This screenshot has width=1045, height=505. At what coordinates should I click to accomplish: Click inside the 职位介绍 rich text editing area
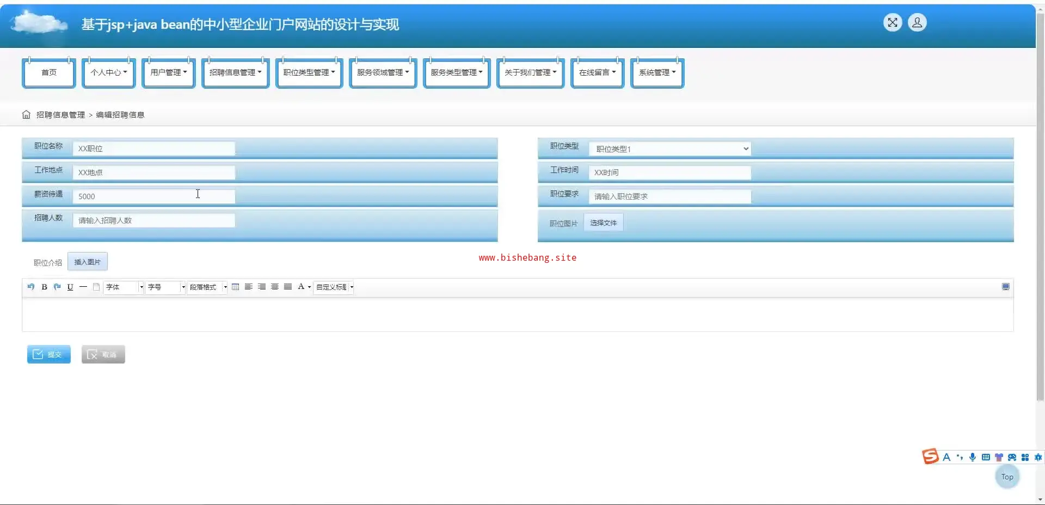click(x=518, y=315)
